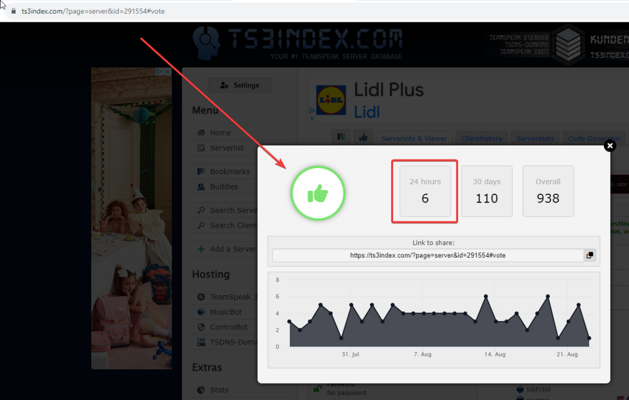Switch to the Clienthistory tab

(481, 138)
